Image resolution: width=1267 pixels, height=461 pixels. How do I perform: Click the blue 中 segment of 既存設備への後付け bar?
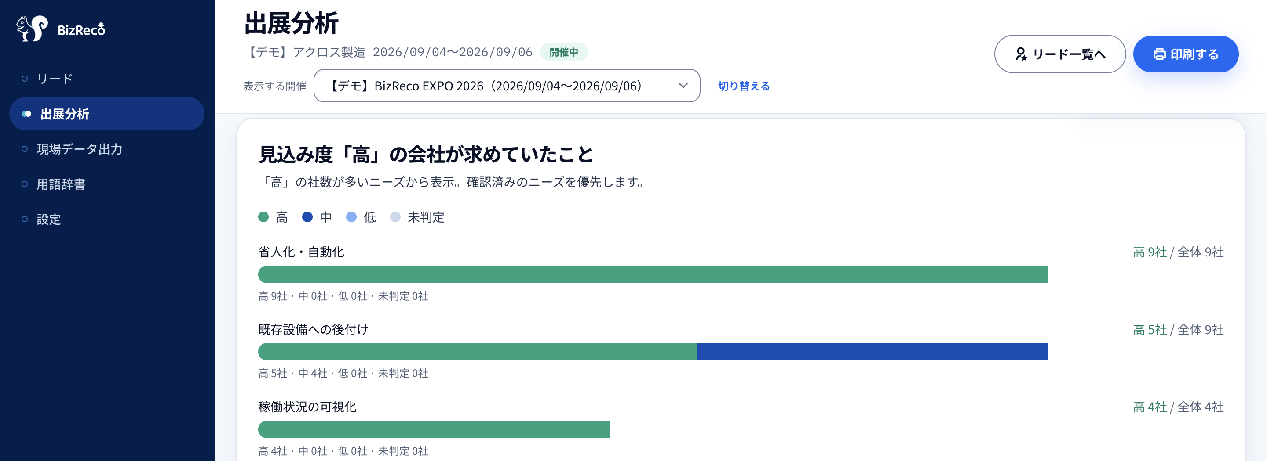point(873,352)
